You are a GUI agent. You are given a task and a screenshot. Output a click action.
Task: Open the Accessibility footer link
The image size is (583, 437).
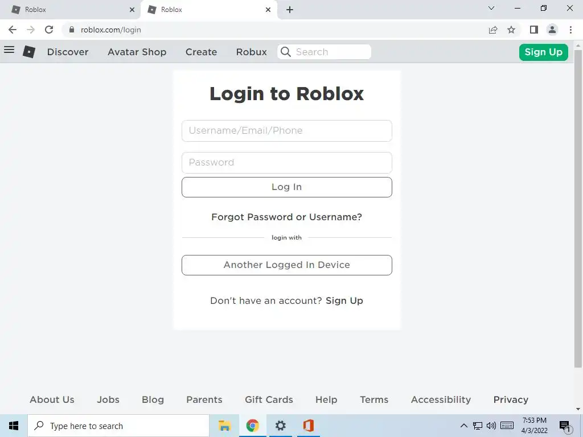(x=441, y=399)
